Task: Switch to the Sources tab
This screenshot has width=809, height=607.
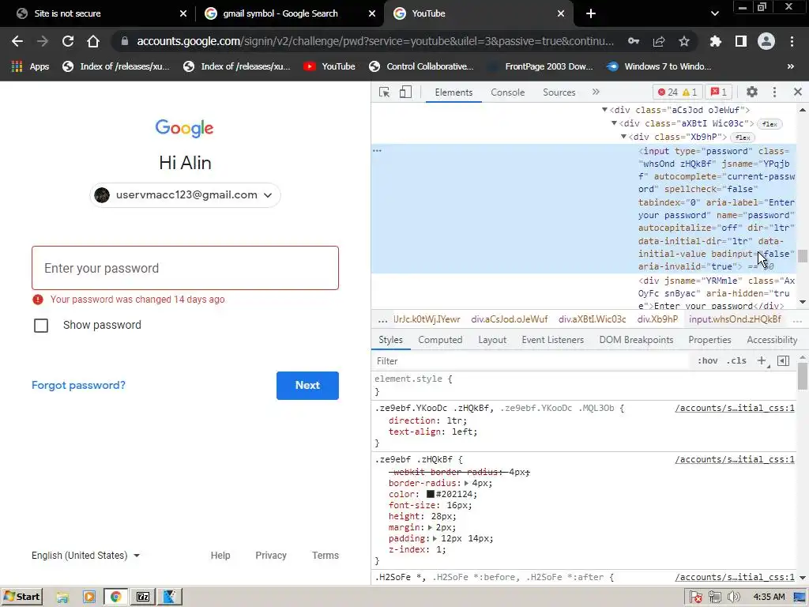Action: point(559,92)
